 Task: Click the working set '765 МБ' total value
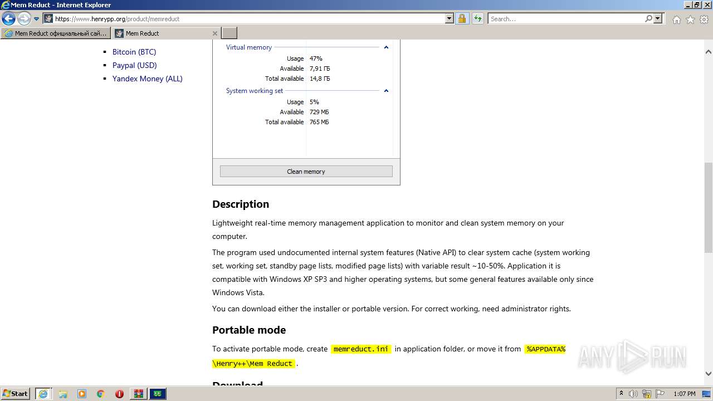(x=319, y=122)
